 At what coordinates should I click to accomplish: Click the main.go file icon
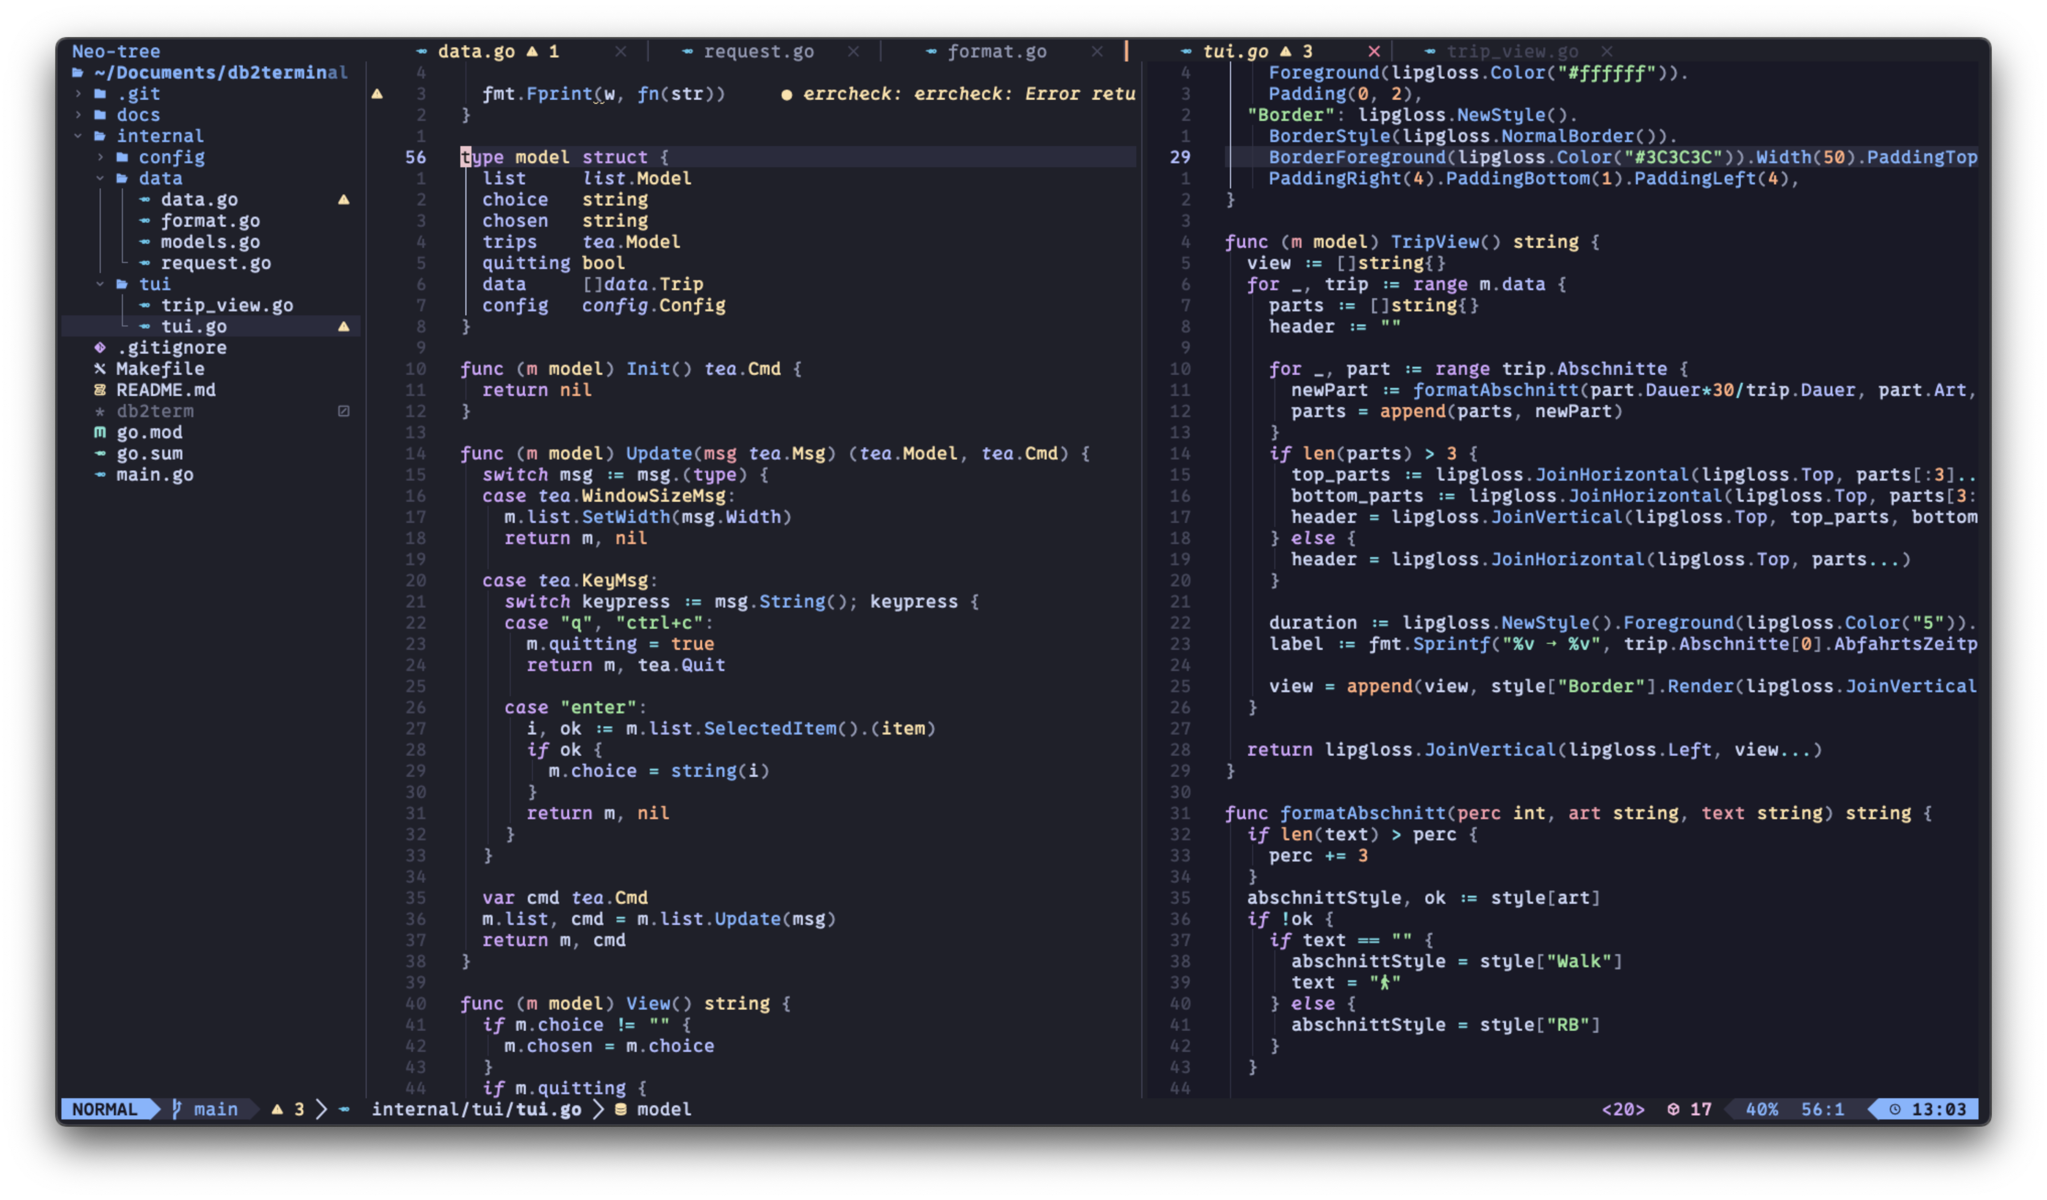coord(100,475)
